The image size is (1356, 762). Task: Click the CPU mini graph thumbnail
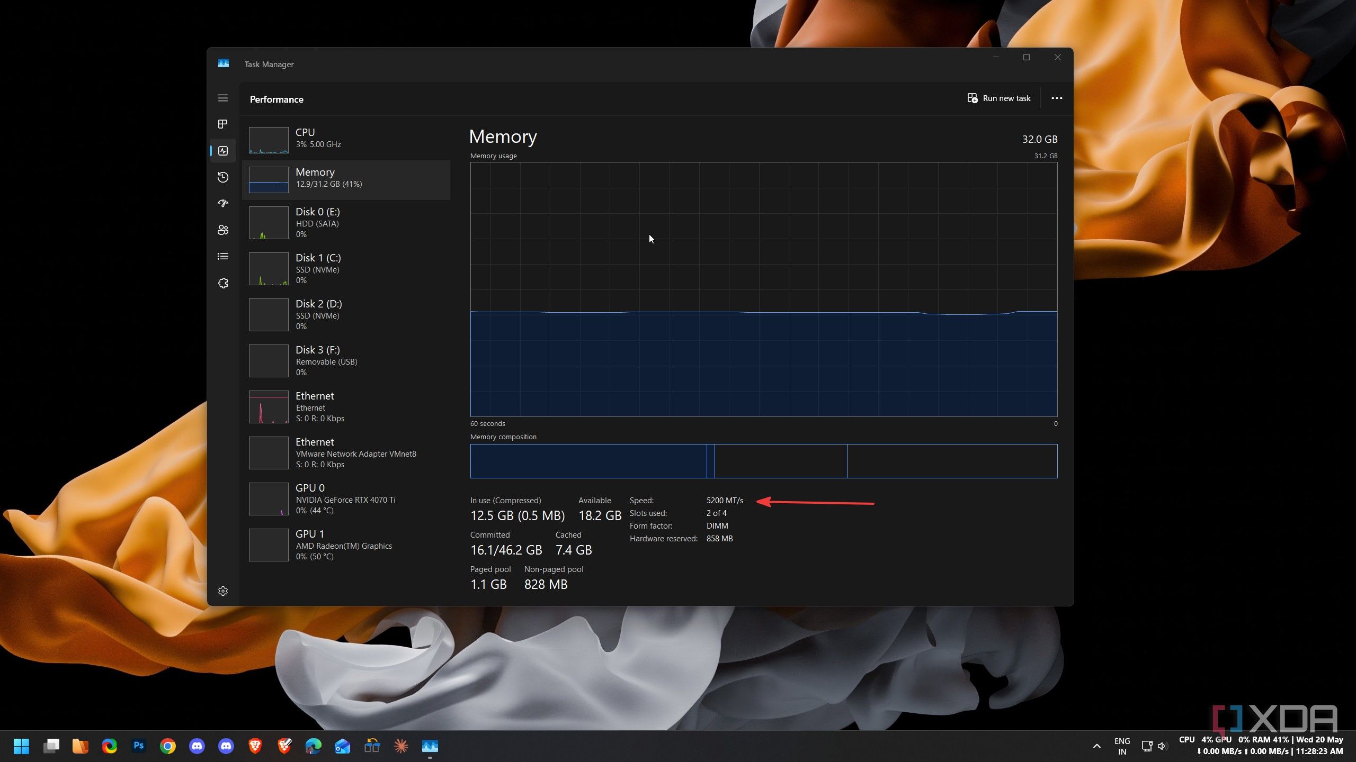[x=269, y=140]
